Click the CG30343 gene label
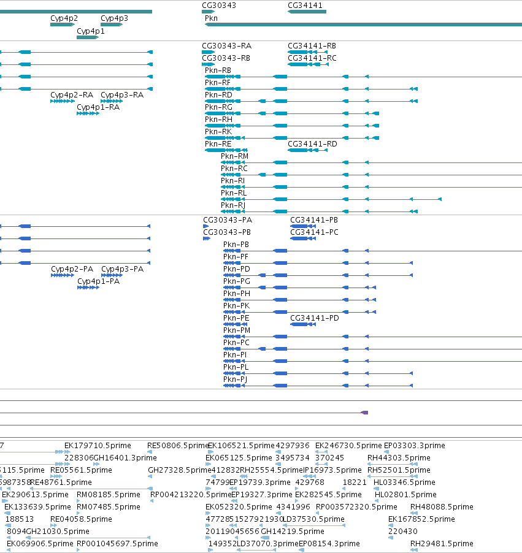 click(219, 6)
